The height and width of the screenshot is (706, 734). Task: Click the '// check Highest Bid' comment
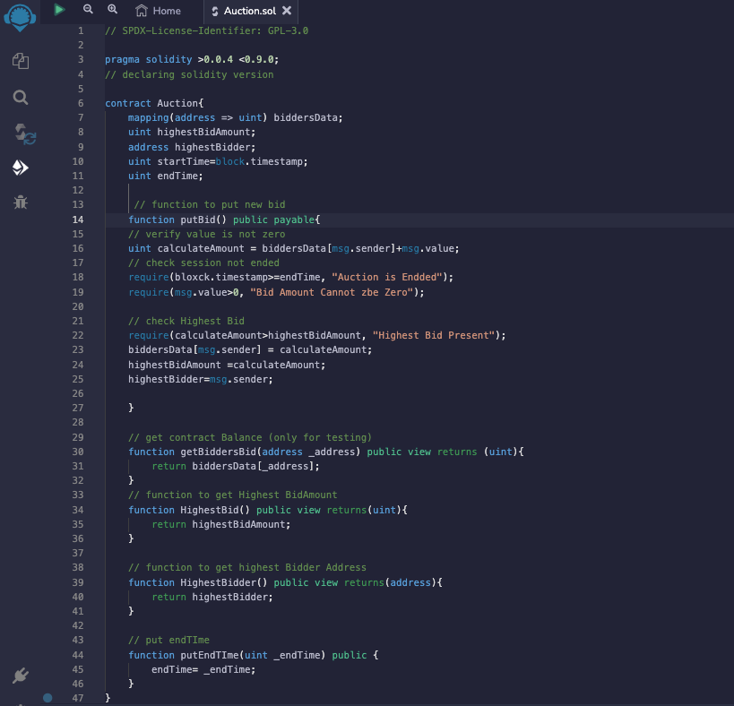click(x=186, y=321)
